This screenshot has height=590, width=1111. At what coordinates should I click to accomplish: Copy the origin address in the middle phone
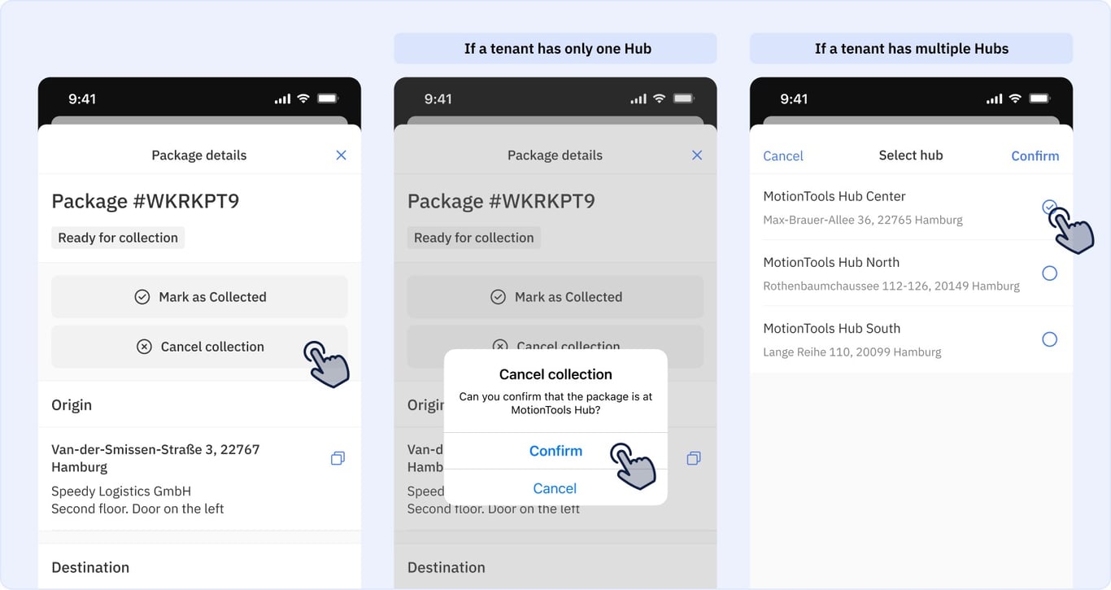tap(694, 458)
